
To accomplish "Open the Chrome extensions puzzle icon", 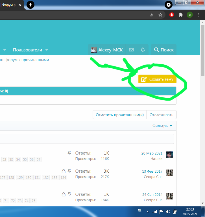I will coord(181,15).
